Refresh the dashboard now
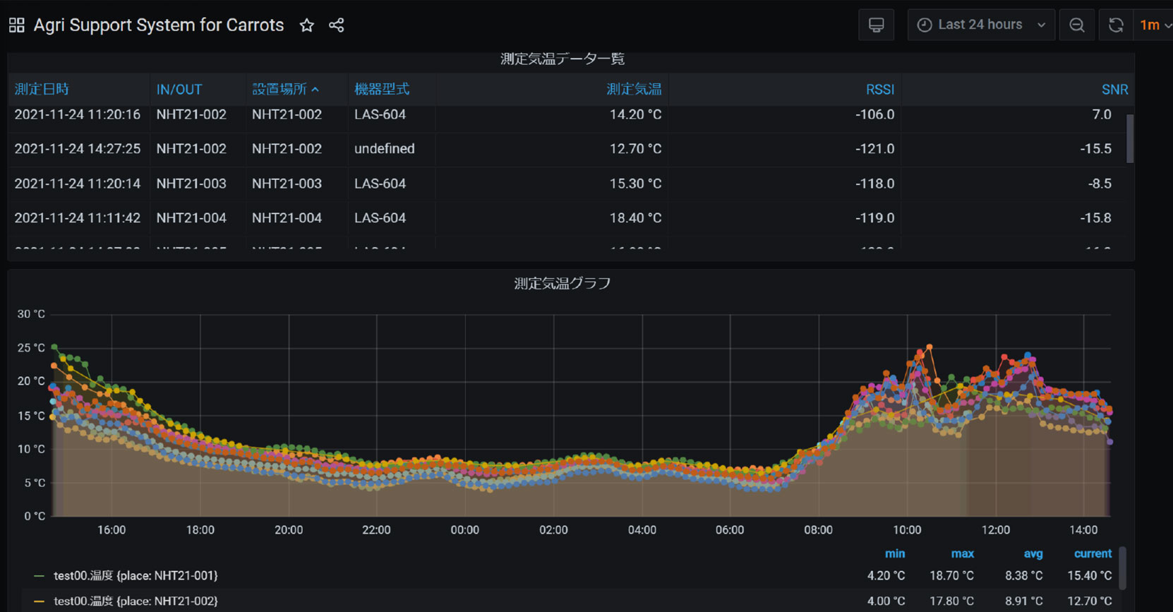The height and width of the screenshot is (612, 1173). (1116, 25)
